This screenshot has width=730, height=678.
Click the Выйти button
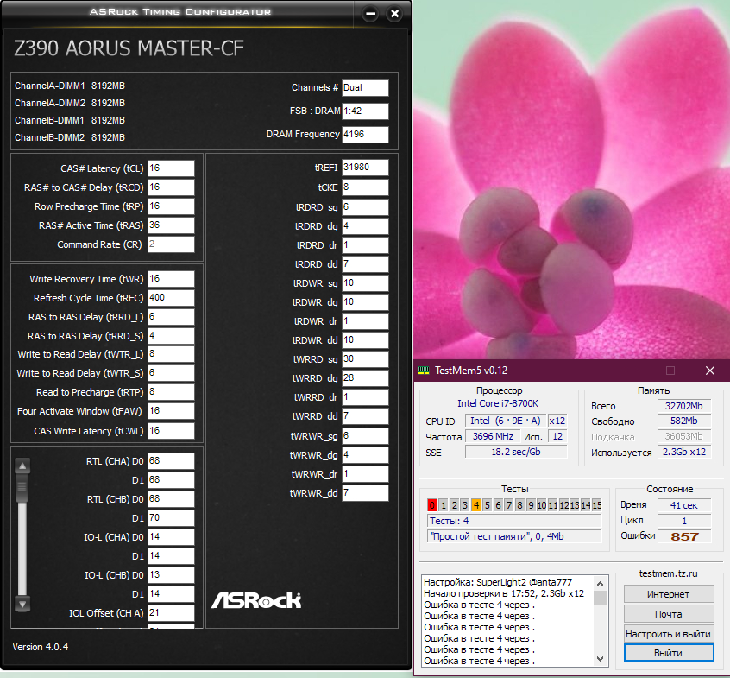click(x=669, y=653)
